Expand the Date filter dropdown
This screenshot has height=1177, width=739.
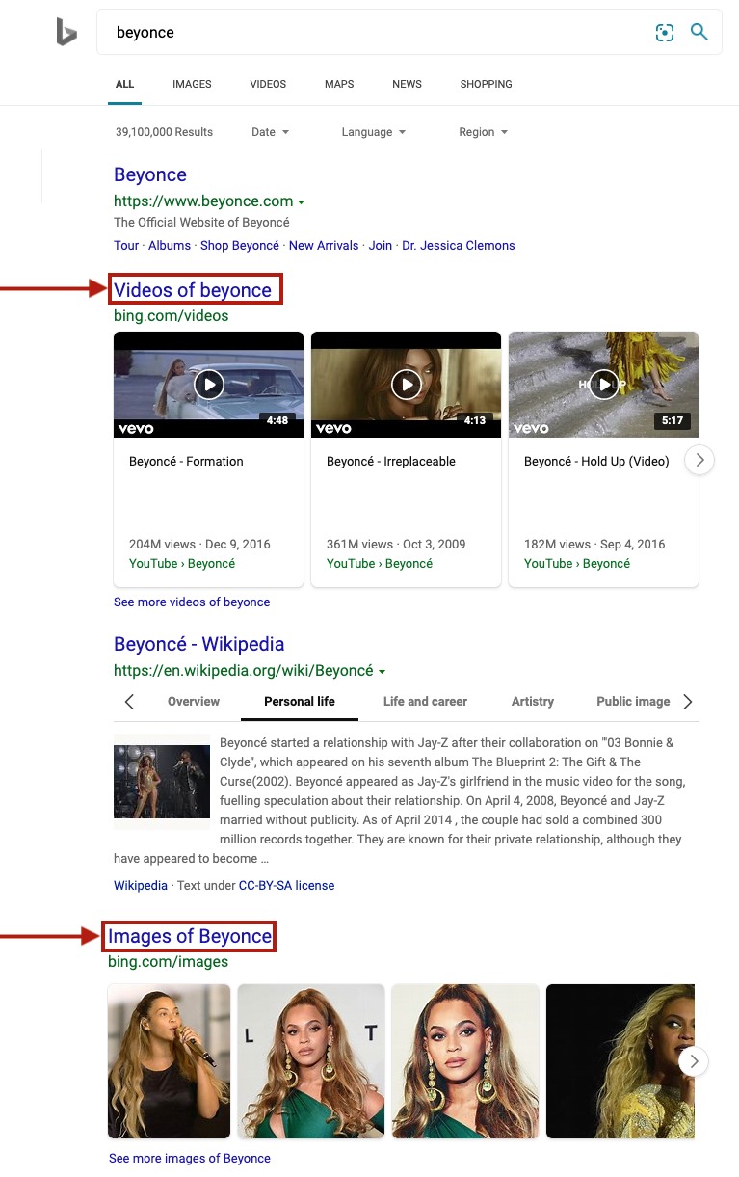pyautogui.click(x=270, y=132)
